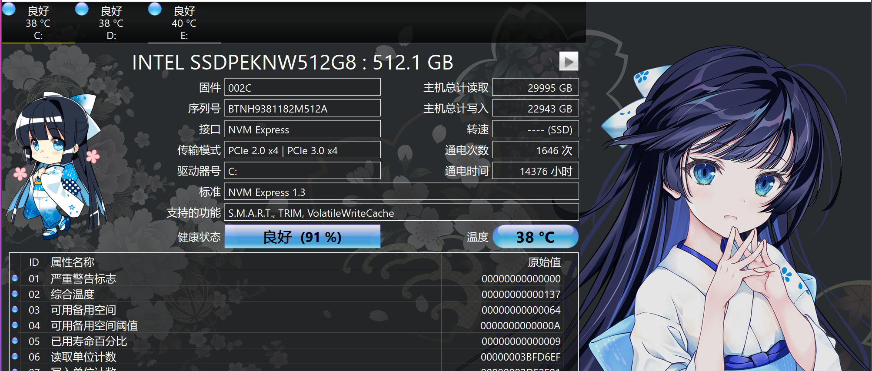Click the 属性名称 column header
The image size is (872, 371).
point(72,262)
